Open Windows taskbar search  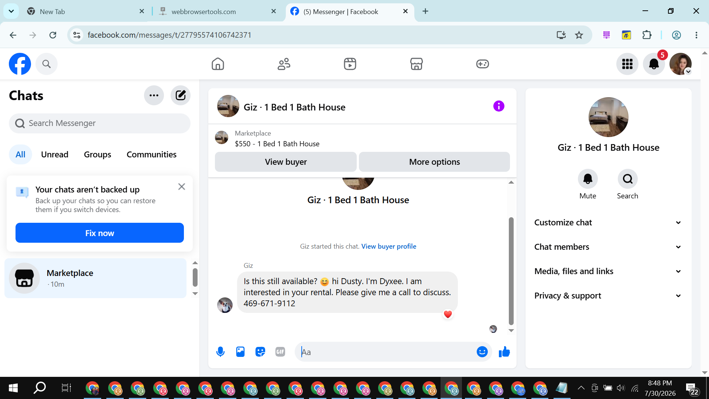[x=40, y=388]
